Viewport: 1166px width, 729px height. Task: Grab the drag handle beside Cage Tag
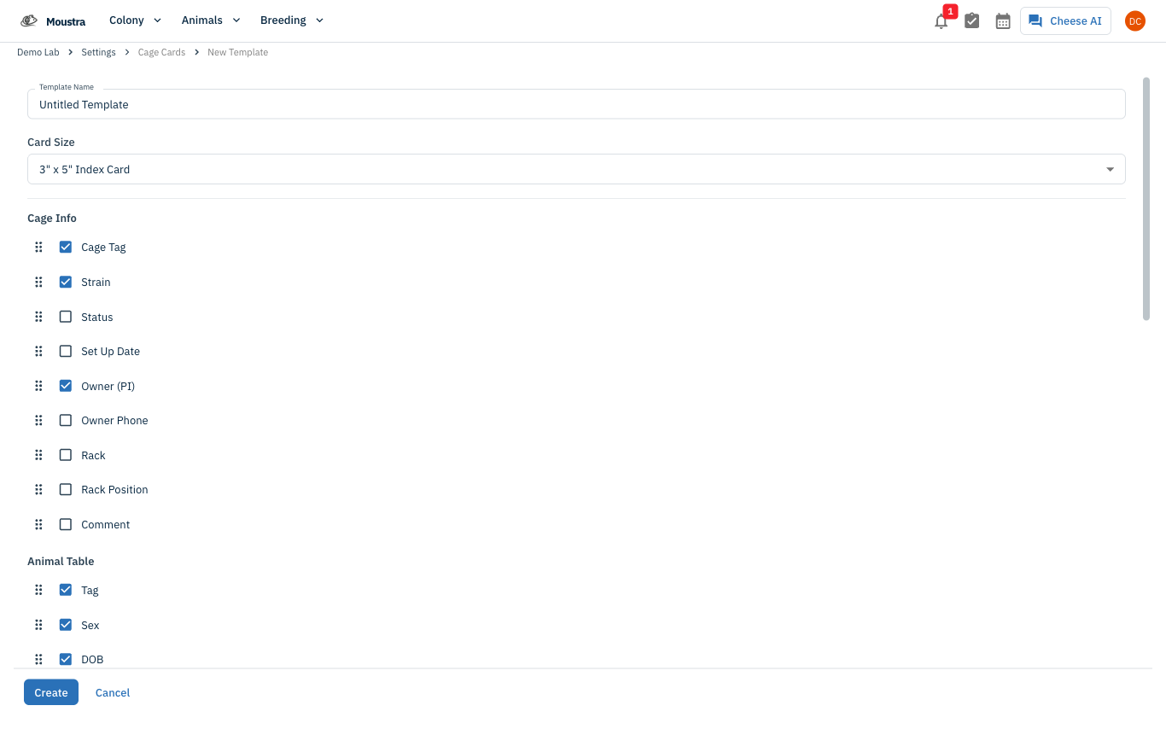[x=38, y=248]
